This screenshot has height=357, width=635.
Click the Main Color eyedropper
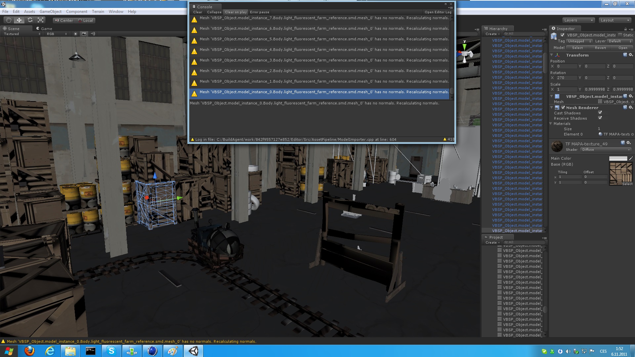[x=631, y=158]
